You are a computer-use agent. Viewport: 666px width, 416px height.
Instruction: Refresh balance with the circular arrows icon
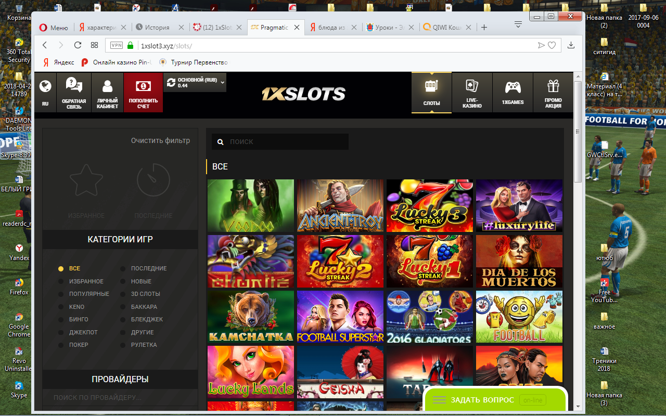pyautogui.click(x=171, y=82)
